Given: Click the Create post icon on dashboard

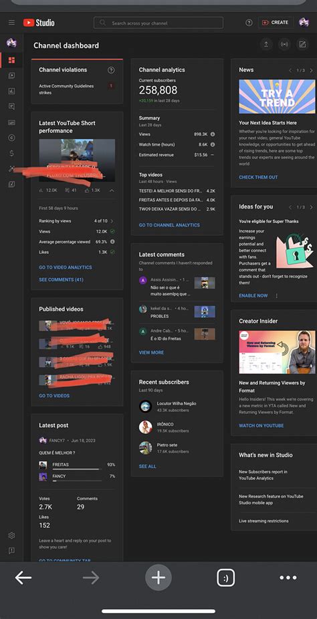Looking at the screenshot, I should 302,45.
